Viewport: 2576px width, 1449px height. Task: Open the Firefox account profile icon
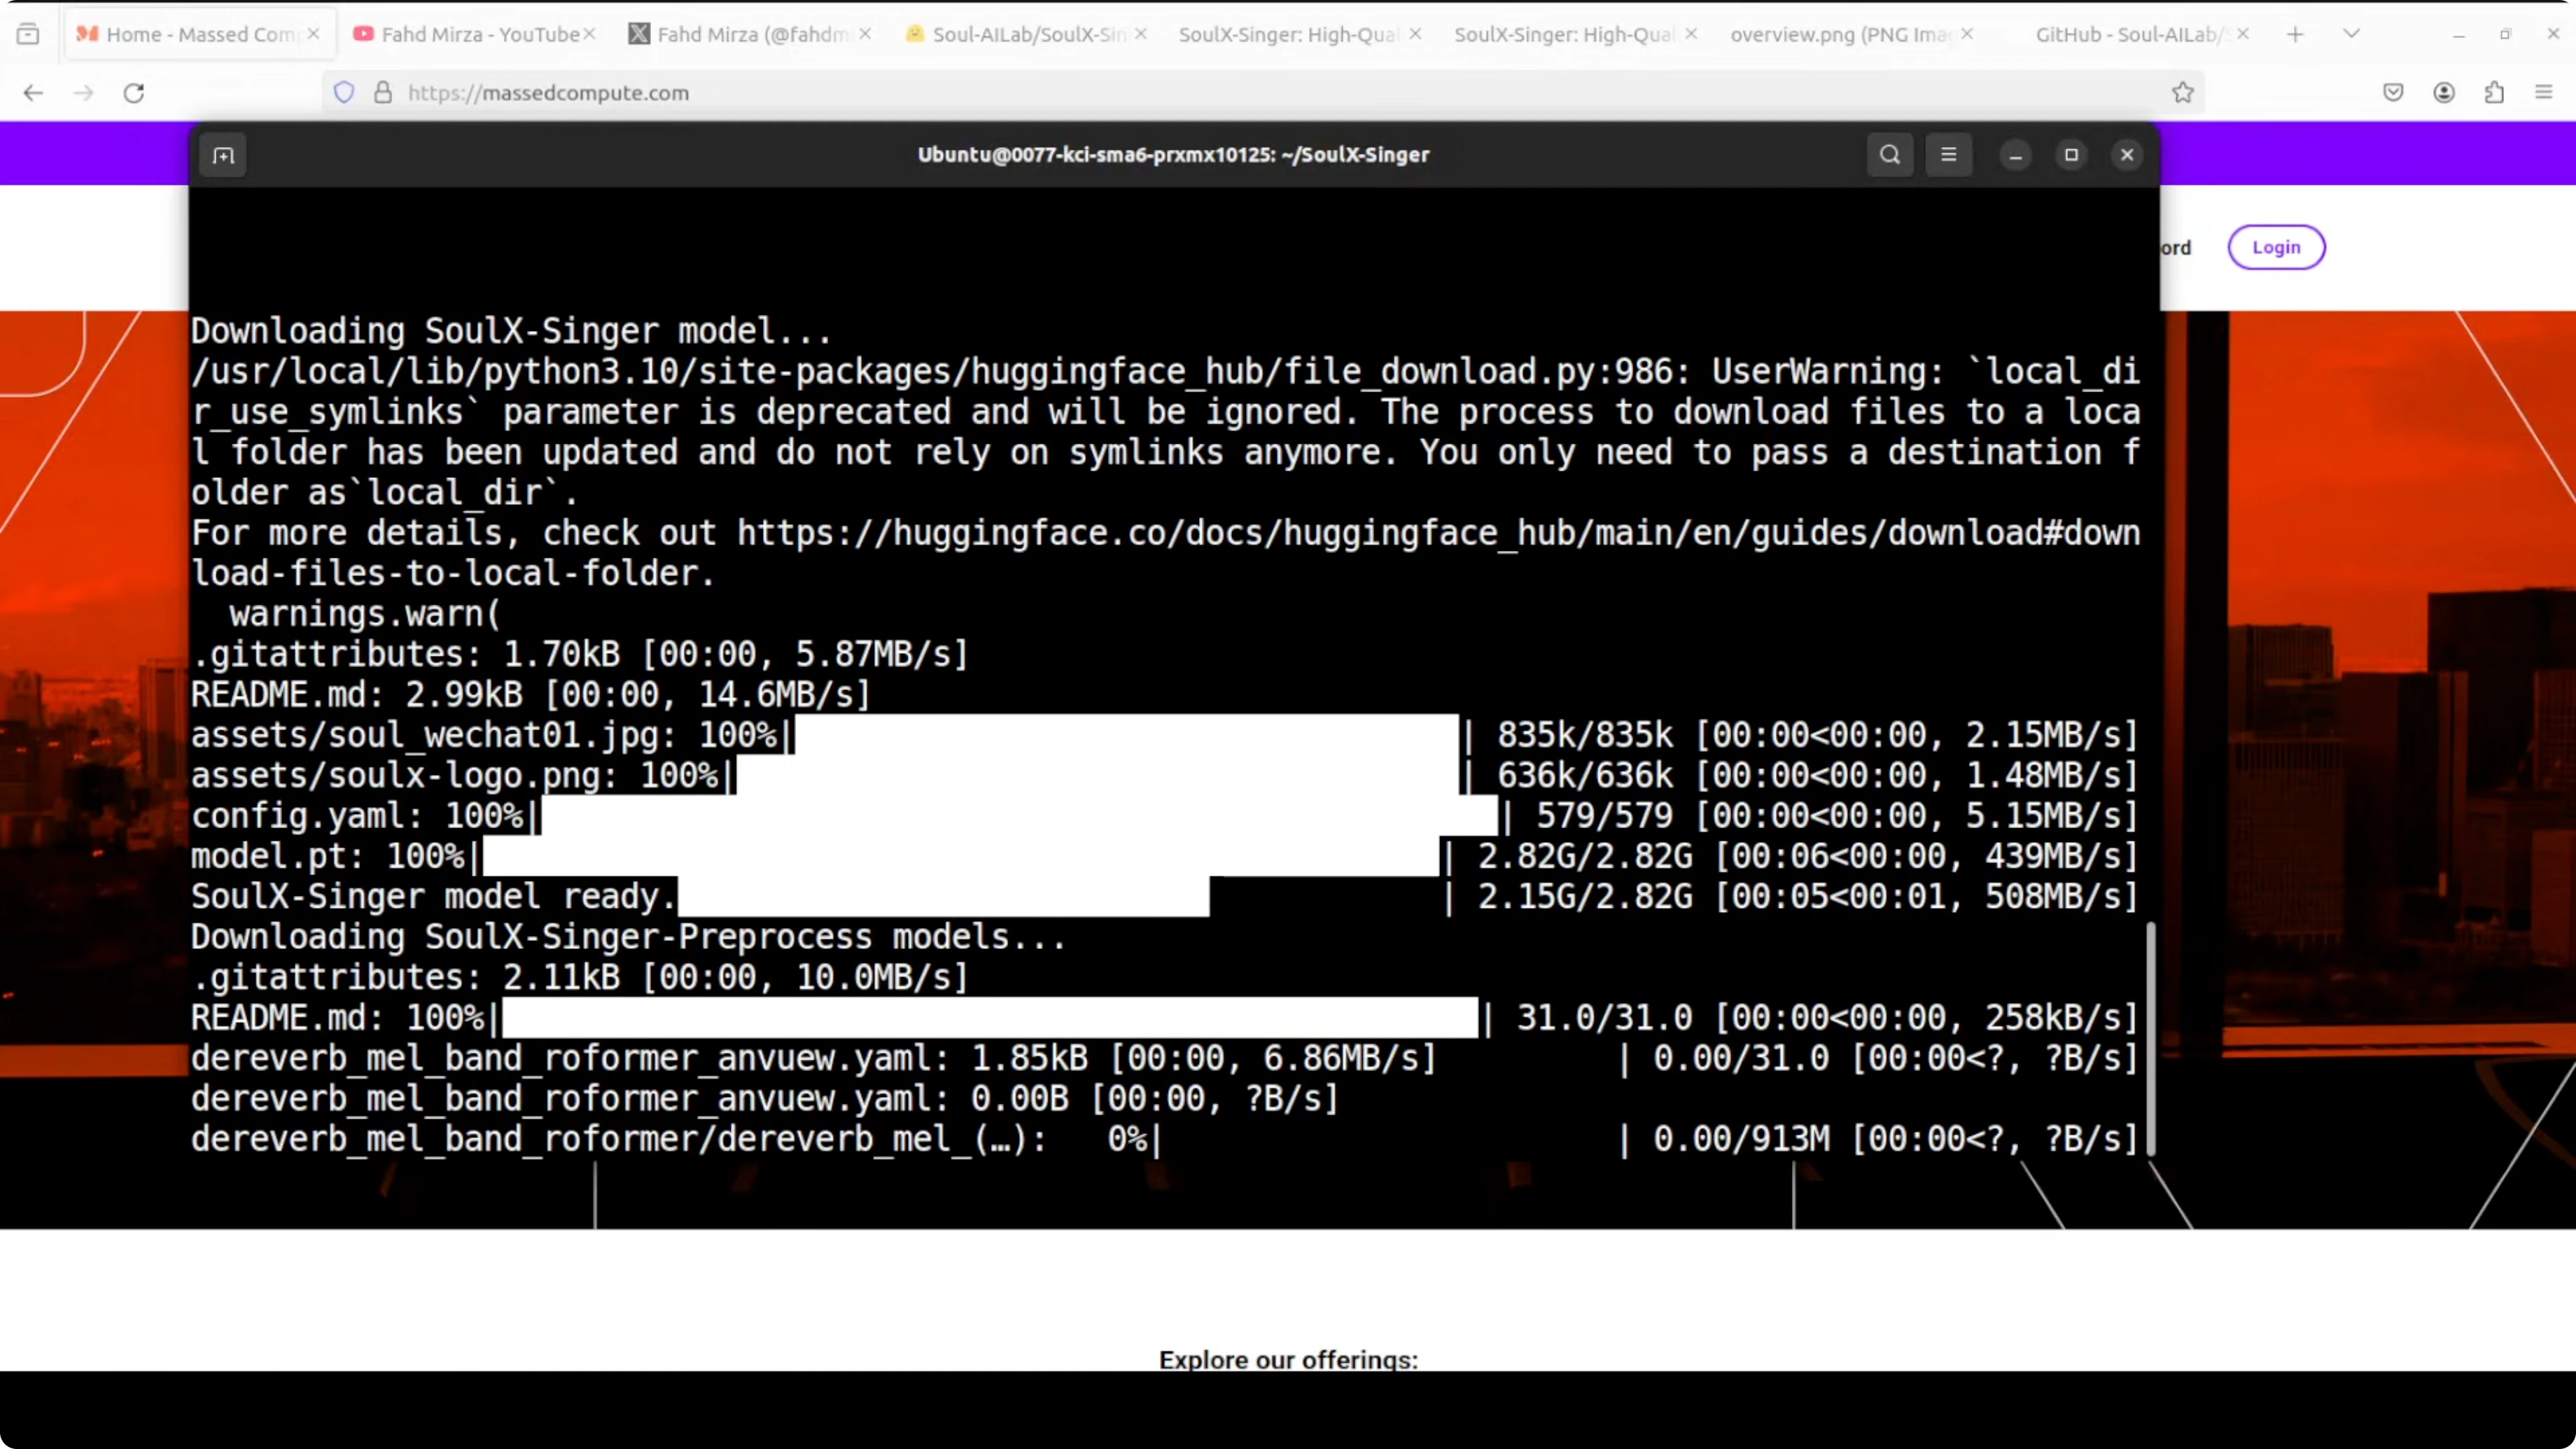coord(2444,93)
